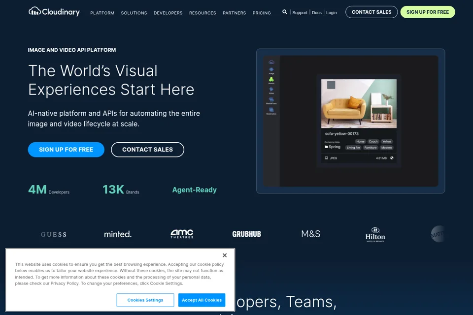Viewport: 473px width, 315px height.
Task: Click the Modern tag chip
Action: pos(386,148)
